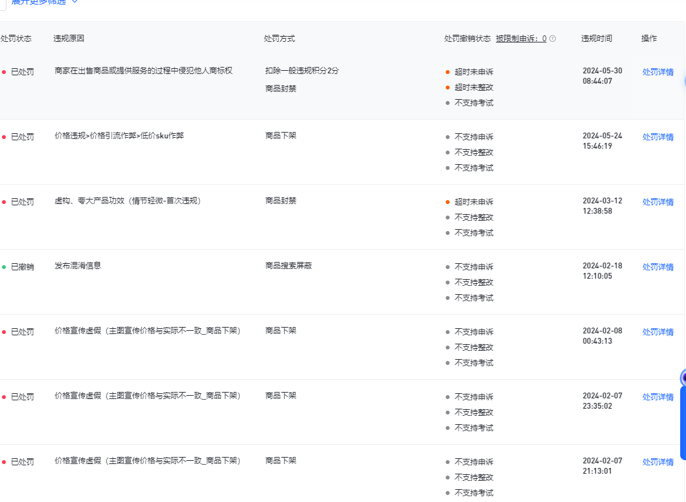Click the orange dot beside 超时未整改

(448, 88)
